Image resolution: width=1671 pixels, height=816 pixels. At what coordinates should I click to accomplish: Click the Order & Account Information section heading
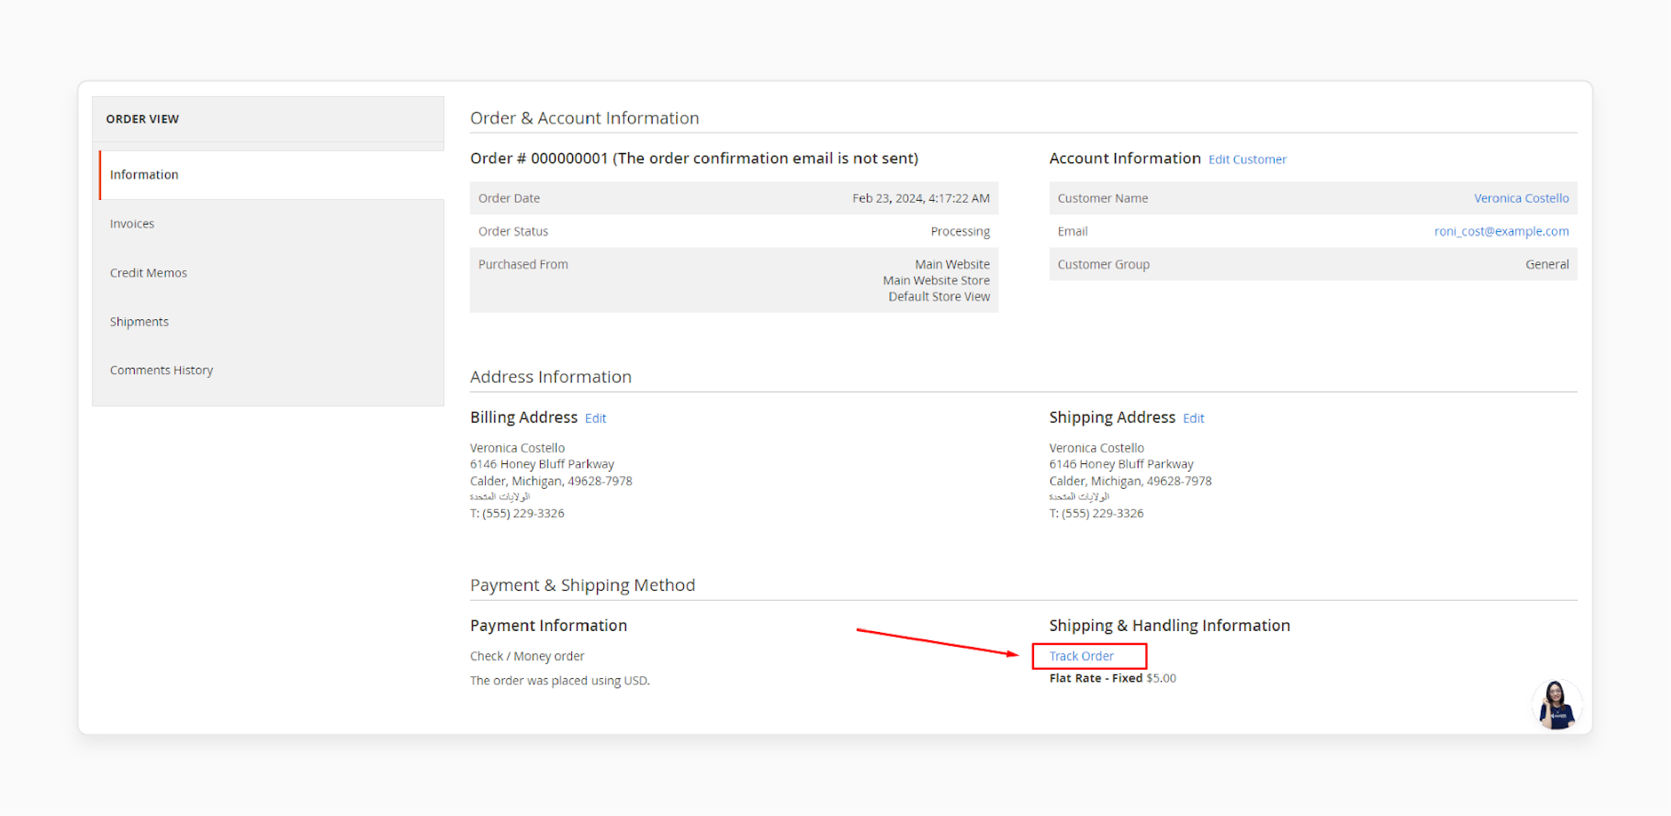[x=584, y=119]
